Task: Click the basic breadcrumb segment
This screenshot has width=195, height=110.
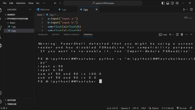Action: coord(40,15)
